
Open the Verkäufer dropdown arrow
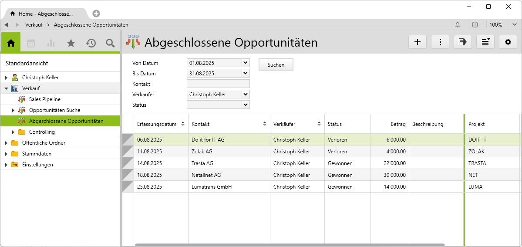pos(246,94)
